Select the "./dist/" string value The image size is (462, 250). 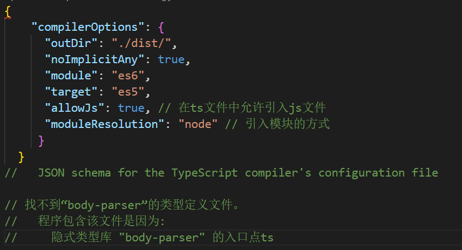(x=141, y=43)
